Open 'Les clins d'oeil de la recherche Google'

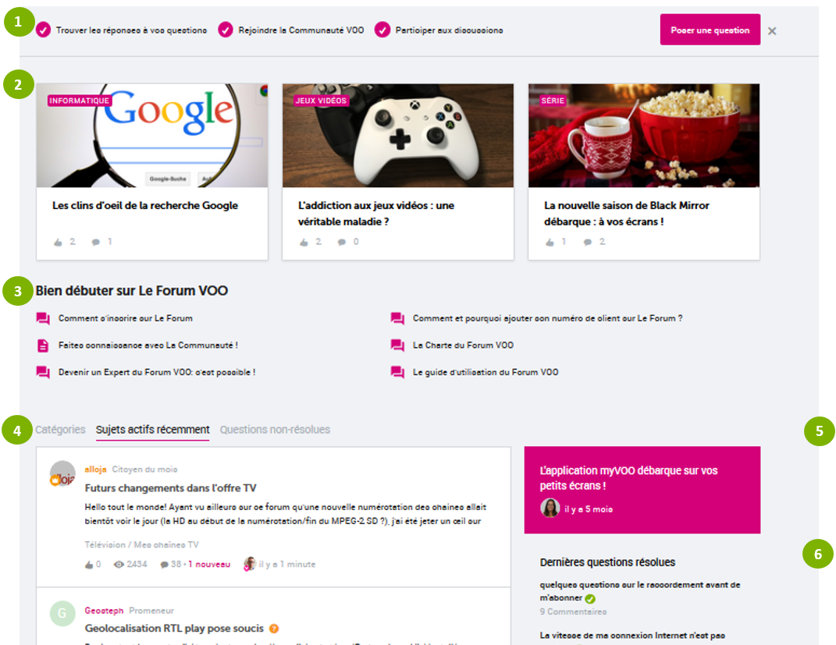(145, 206)
